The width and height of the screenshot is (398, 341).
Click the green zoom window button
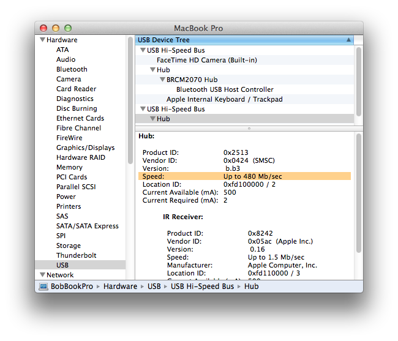pyautogui.click(x=68, y=28)
